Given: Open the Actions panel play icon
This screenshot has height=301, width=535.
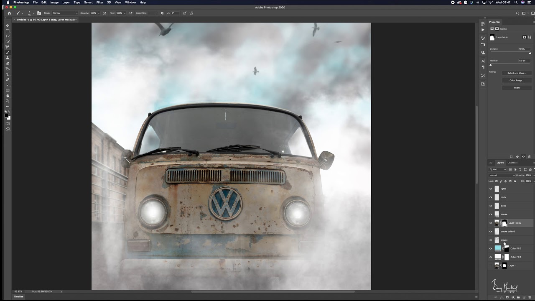Looking at the screenshot, I should tap(483, 30).
